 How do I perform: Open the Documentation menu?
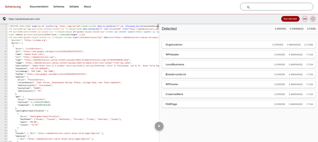[39, 7]
